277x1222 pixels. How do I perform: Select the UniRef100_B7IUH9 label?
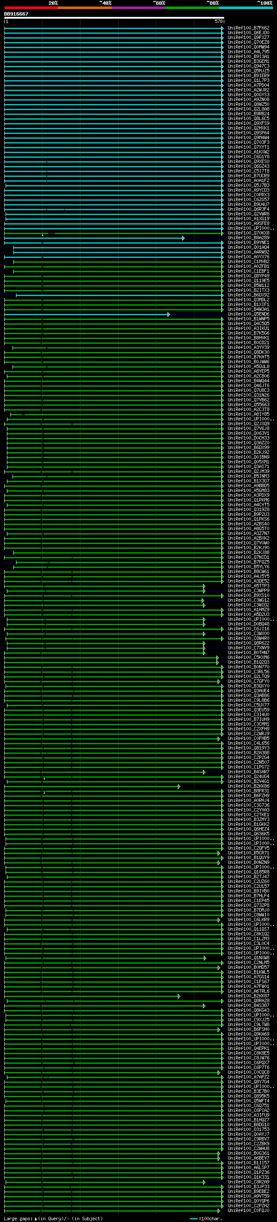pos(248,720)
